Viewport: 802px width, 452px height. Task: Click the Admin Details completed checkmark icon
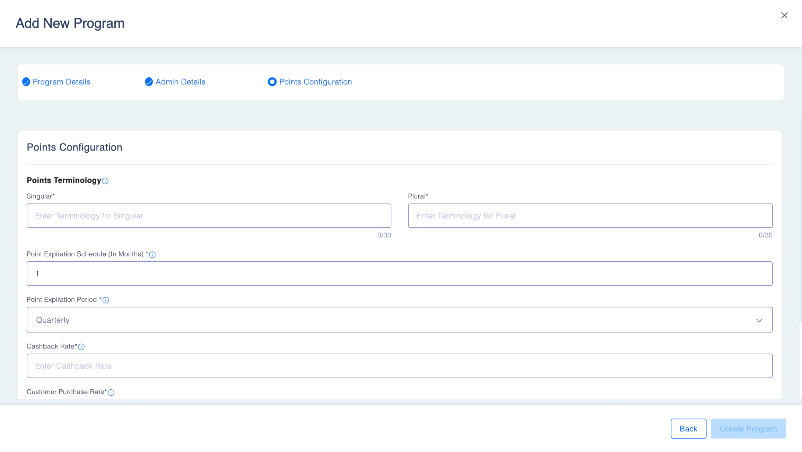click(149, 82)
